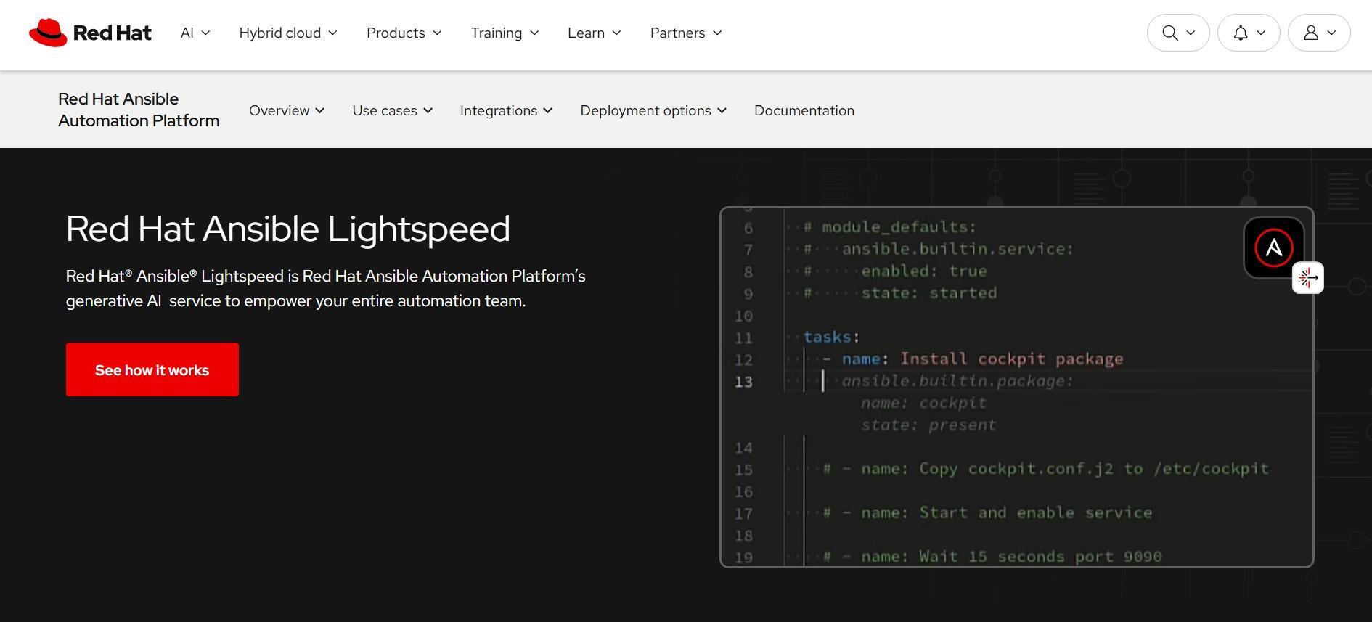The image size is (1372, 622).
Task: Click the code editor preview image
Action: click(1016, 387)
